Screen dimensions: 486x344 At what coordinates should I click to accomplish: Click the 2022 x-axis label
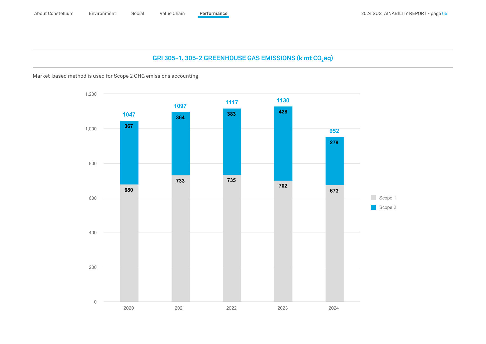231,308
